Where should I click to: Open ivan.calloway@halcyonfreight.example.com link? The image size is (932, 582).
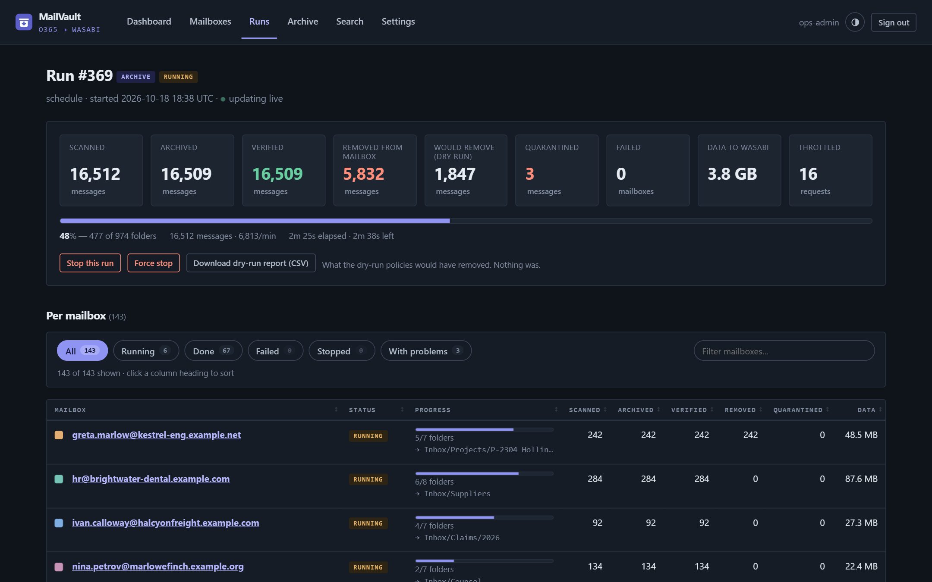[x=165, y=523]
